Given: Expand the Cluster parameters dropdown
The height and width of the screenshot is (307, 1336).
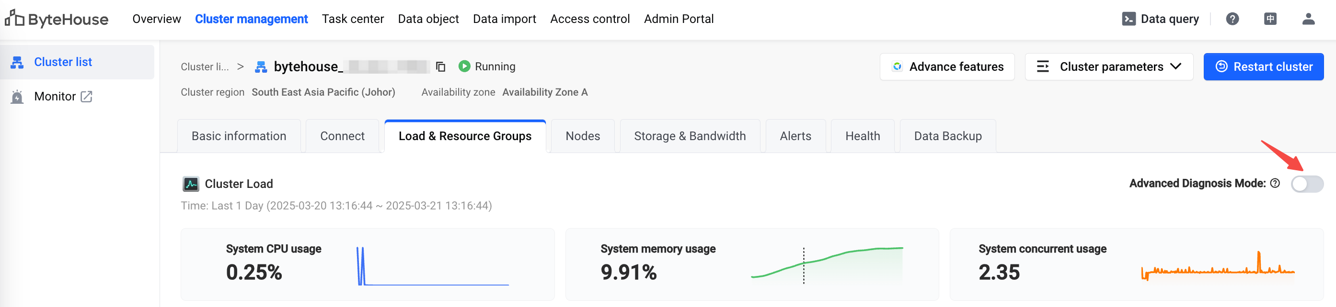Looking at the screenshot, I should 1109,67.
